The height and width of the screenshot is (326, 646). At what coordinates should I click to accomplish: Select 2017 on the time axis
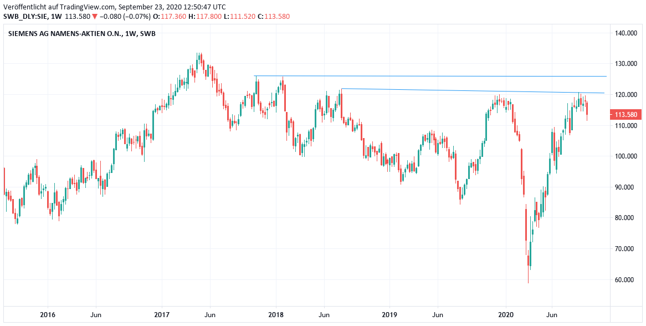point(162,315)
